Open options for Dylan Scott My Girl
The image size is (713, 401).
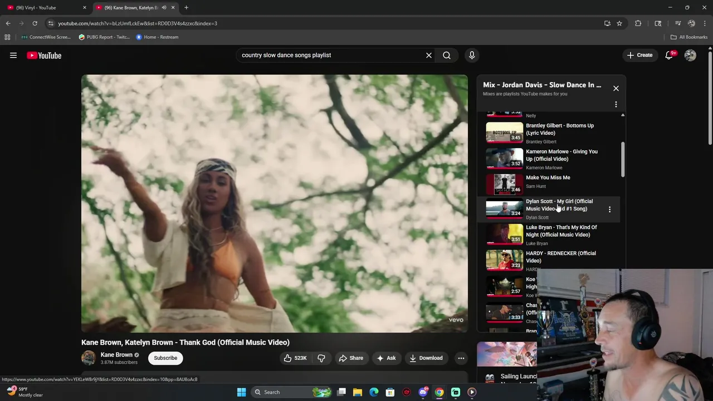pos(609,209)
